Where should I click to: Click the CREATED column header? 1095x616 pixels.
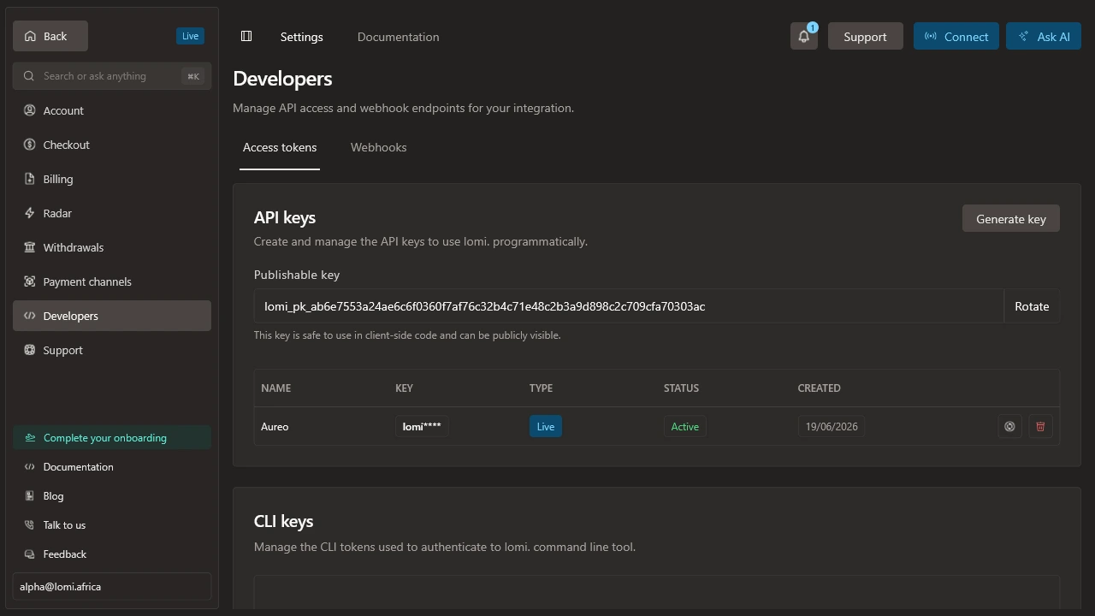click(819, 388)
